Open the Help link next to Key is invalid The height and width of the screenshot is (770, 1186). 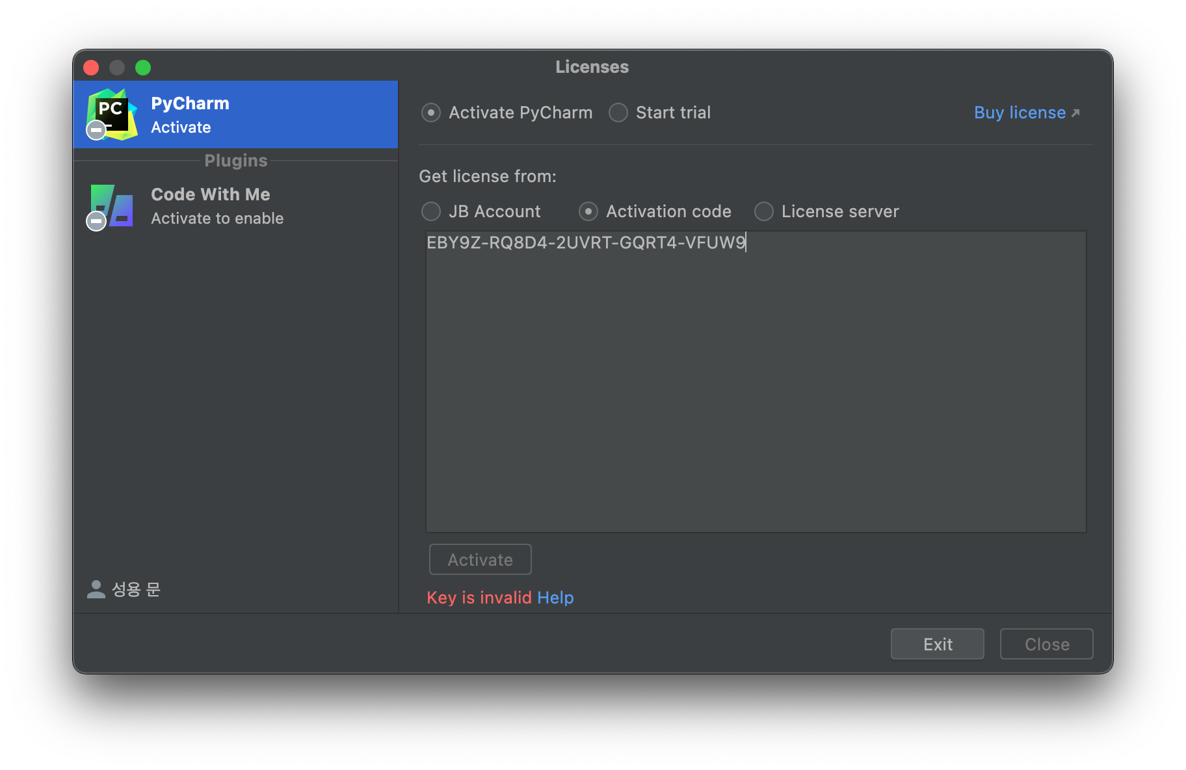555,598
